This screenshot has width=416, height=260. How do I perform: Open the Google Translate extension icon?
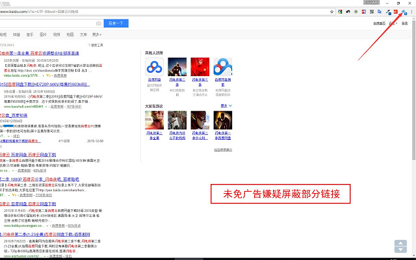(380, 12)
